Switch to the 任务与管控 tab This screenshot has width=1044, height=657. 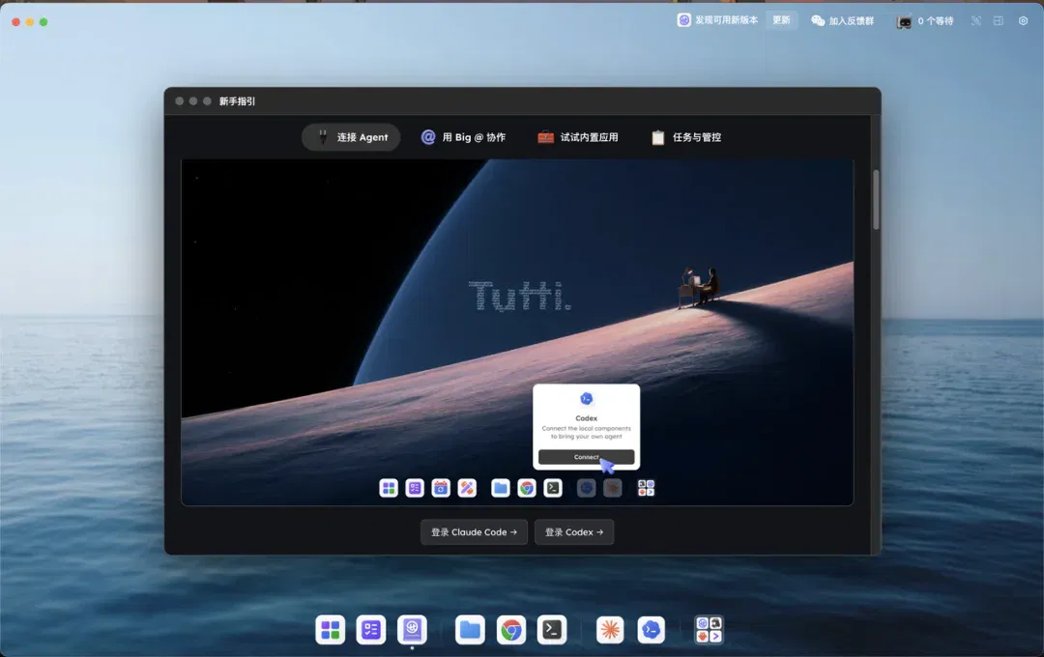(686, 137)
